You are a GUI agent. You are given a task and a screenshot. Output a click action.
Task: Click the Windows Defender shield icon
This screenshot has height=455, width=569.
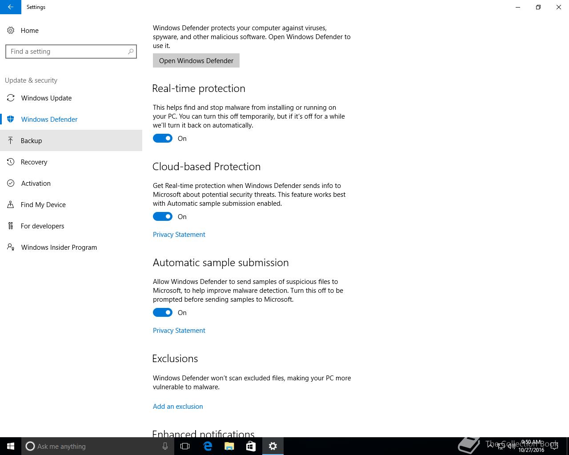pyautogui.click(x=11, y=119)
